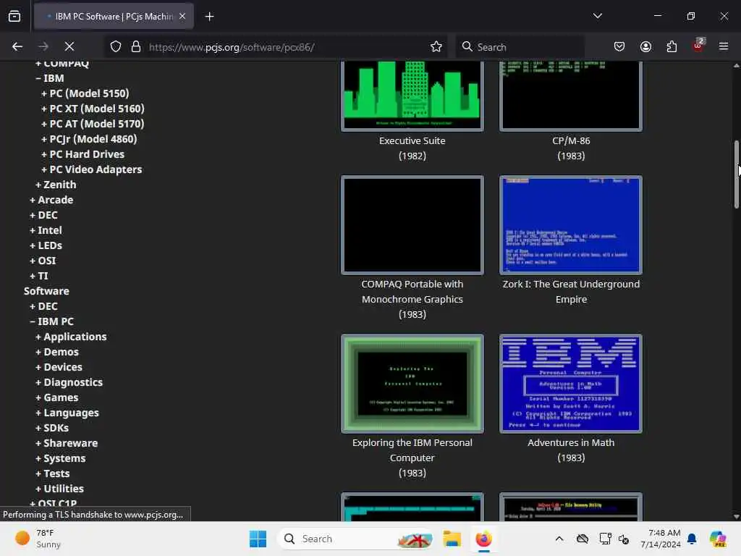This screenshot has height=556, width=741.
Task: Expand the Utilities category
Action: pos(59,489)
